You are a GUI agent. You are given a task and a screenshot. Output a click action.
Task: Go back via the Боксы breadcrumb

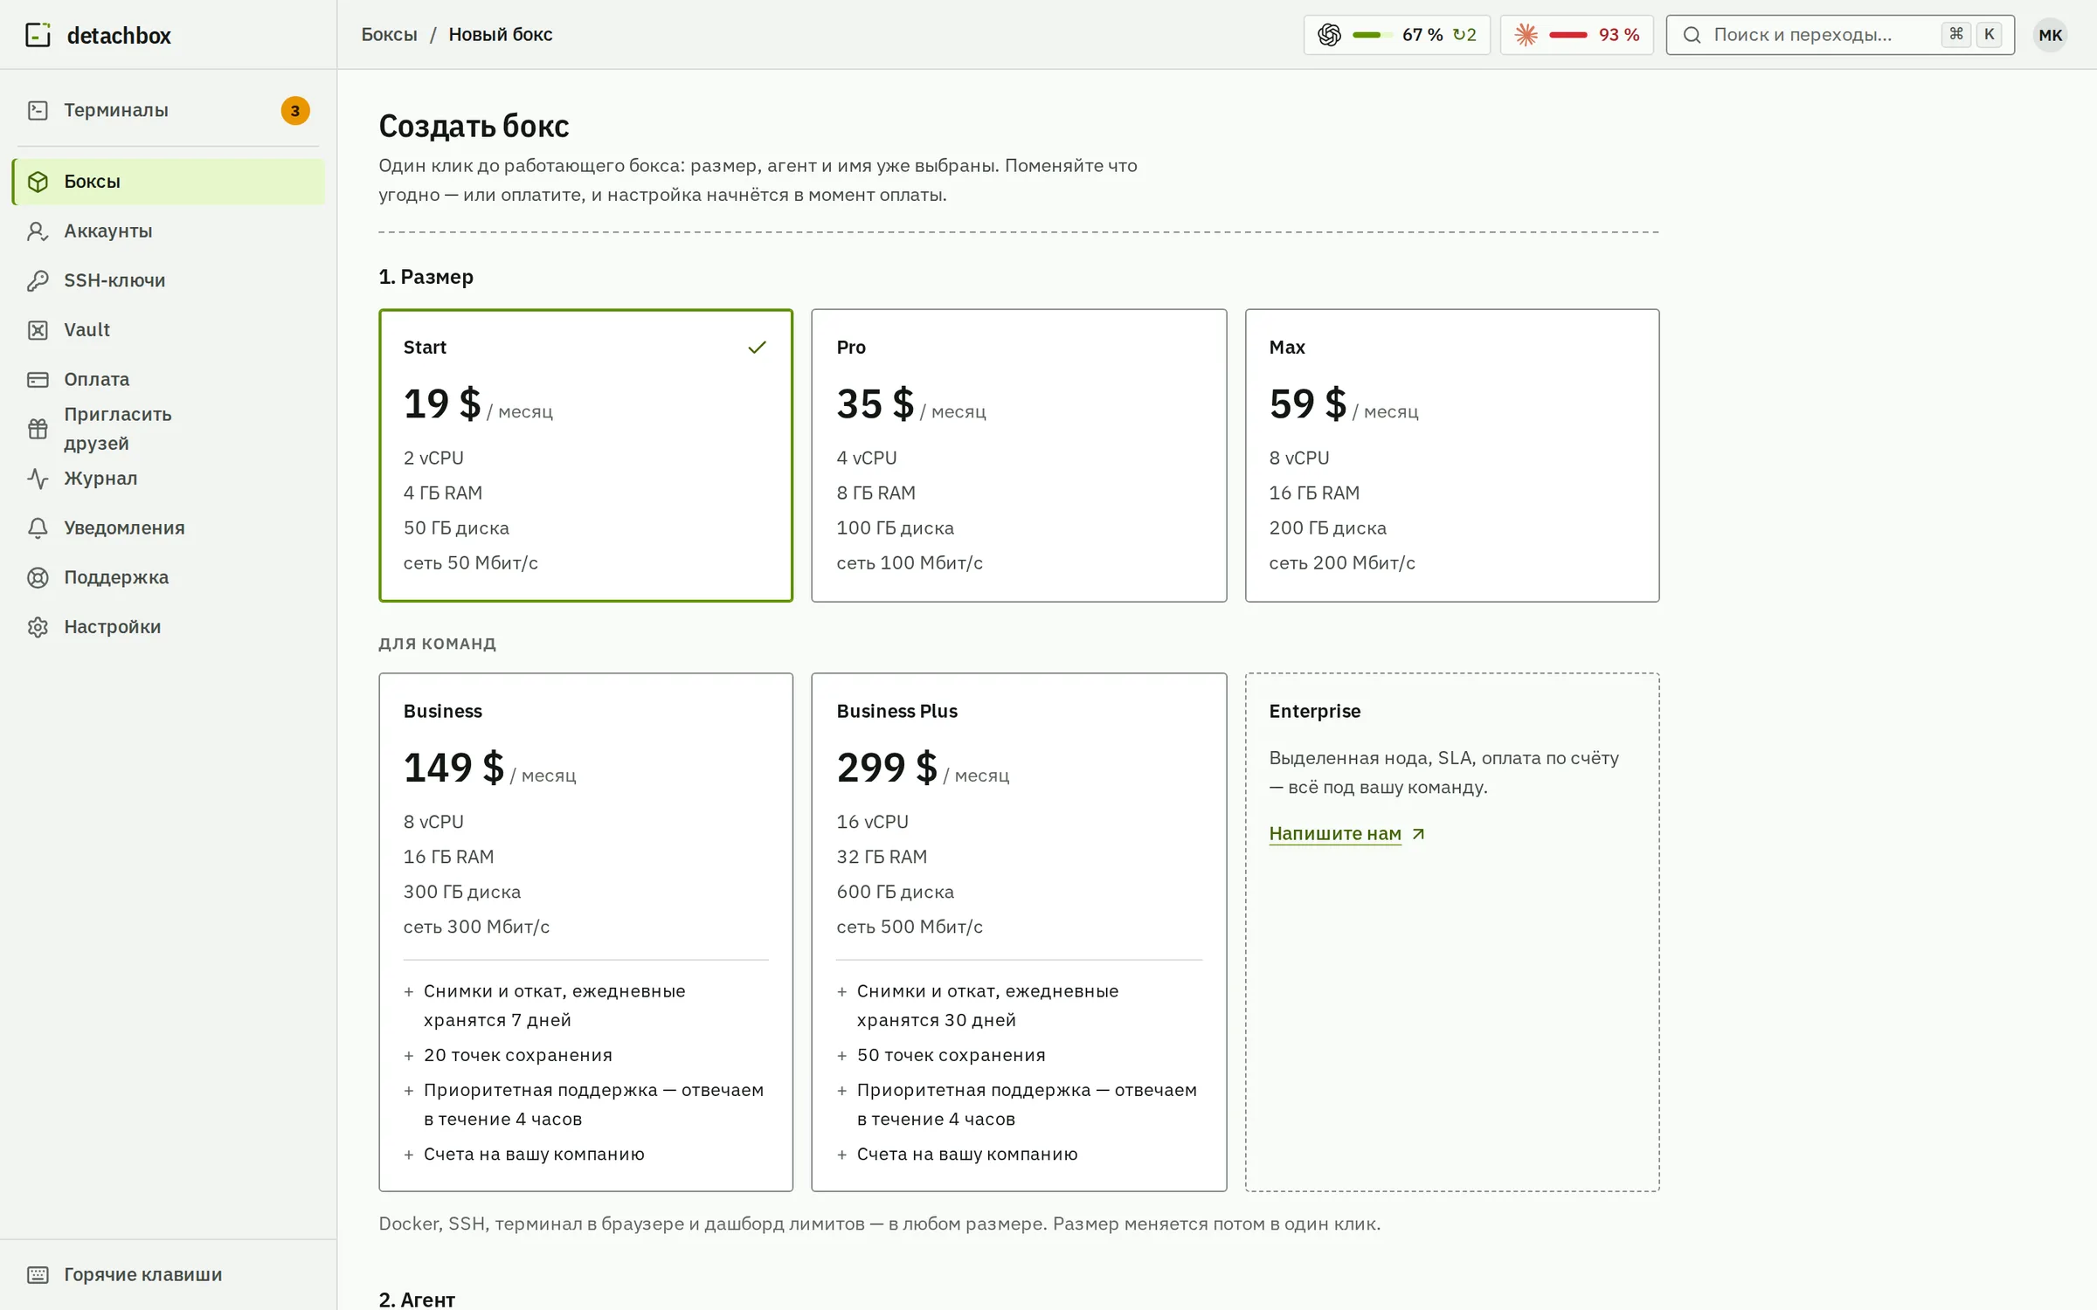click(390, 35)
